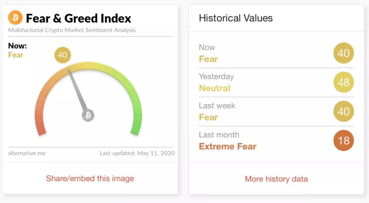Screen dimensions: 369x203
Task: Open More history data link
Action: pyautogui.click(x=276, y=179)
